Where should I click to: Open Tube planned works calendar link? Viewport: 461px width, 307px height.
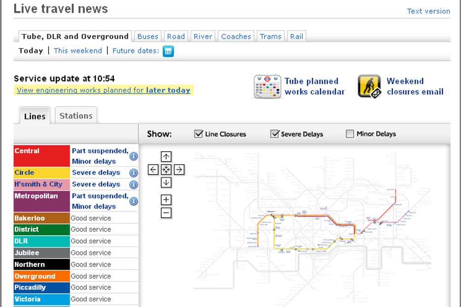point(314,86)
